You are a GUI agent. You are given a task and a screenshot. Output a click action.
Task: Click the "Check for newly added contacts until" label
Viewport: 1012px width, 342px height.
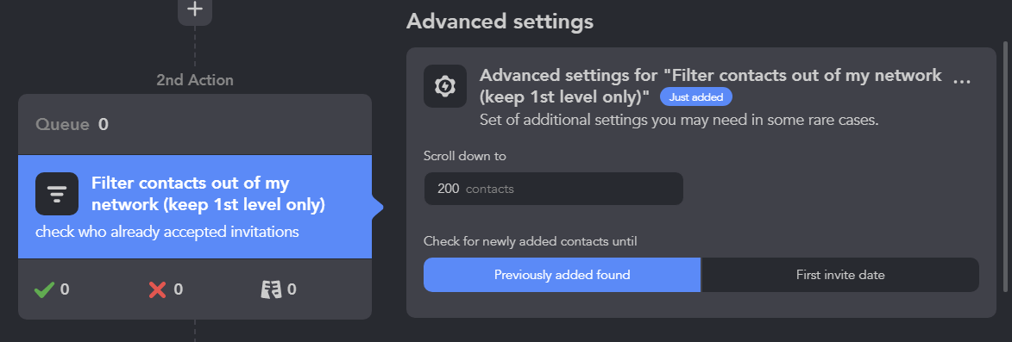point(531,241)
